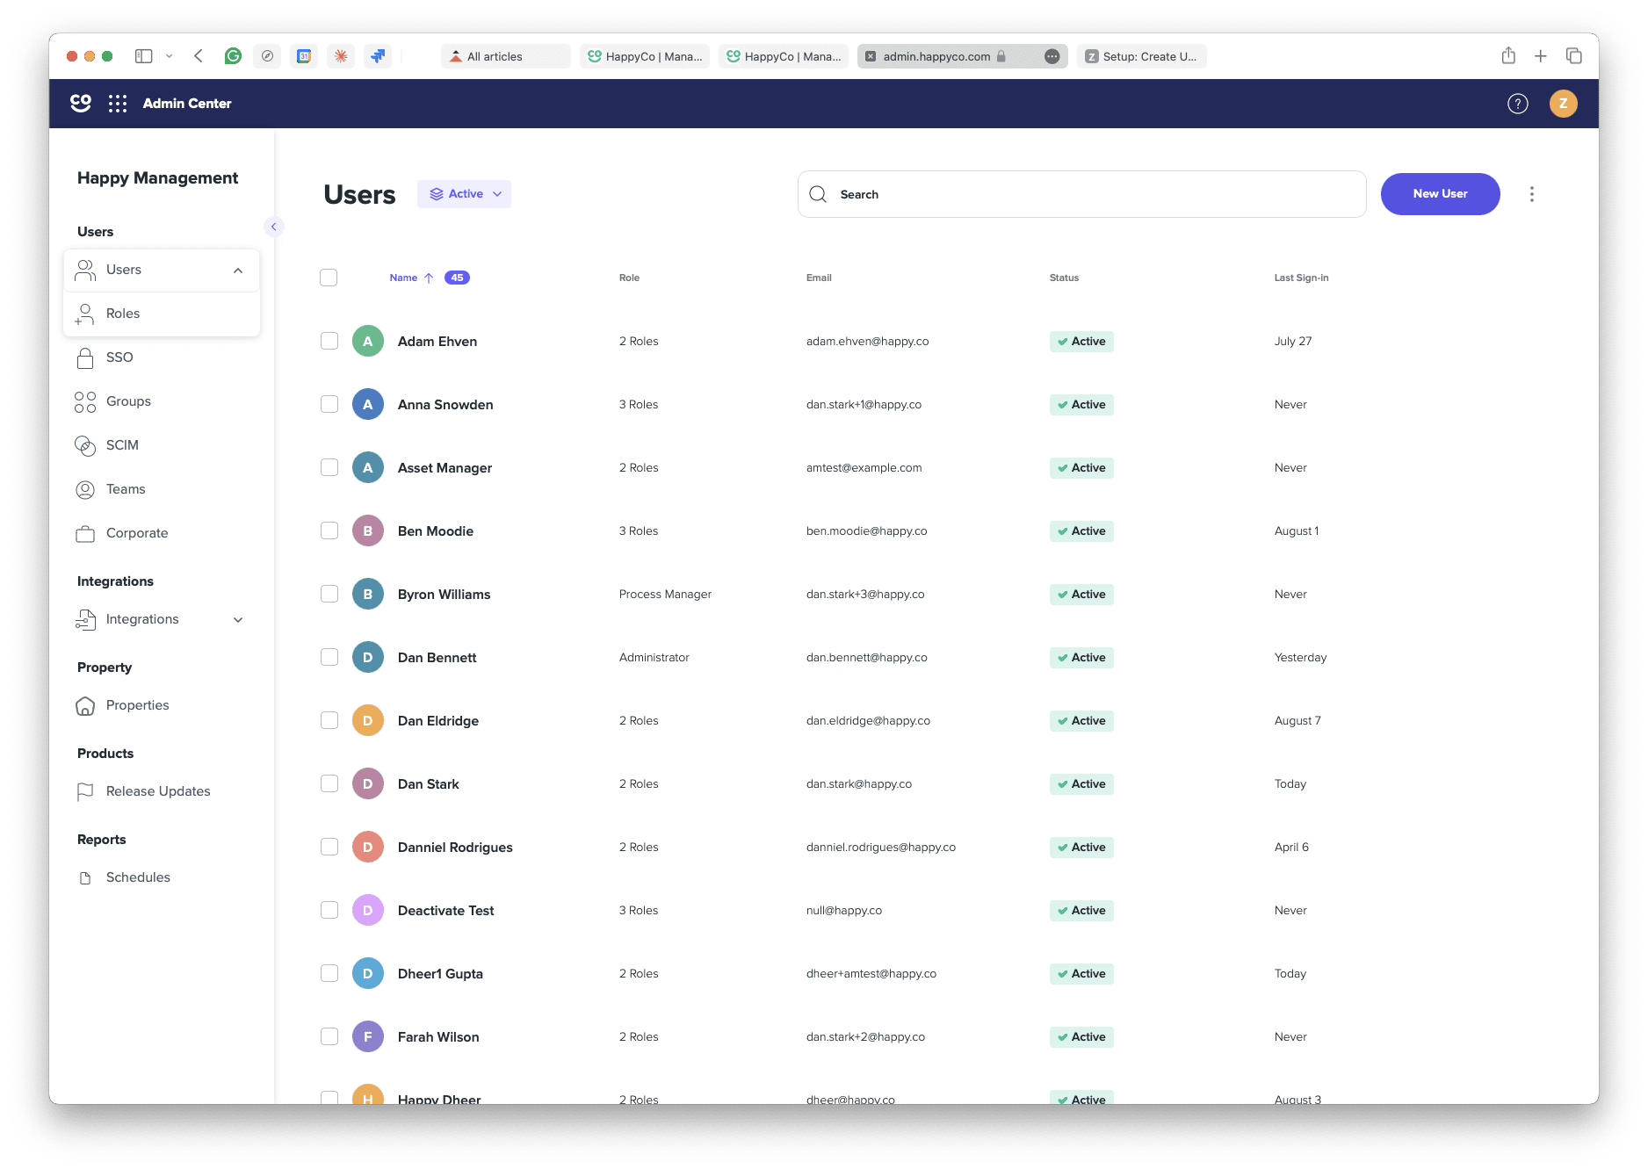Switch to the Setup: Create U... browser tab

pos(1141,55)
